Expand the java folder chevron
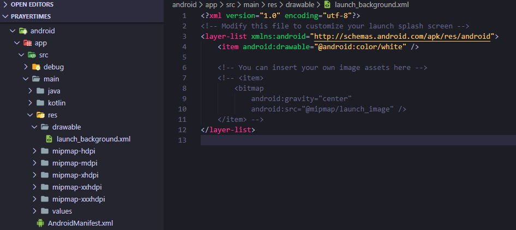Viewport: 516px width, 230px height. [x=30, y=91]
